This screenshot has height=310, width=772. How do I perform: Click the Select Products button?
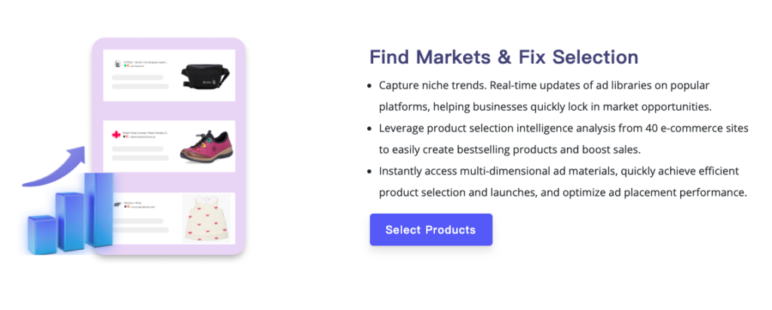[x=430, y=229]
